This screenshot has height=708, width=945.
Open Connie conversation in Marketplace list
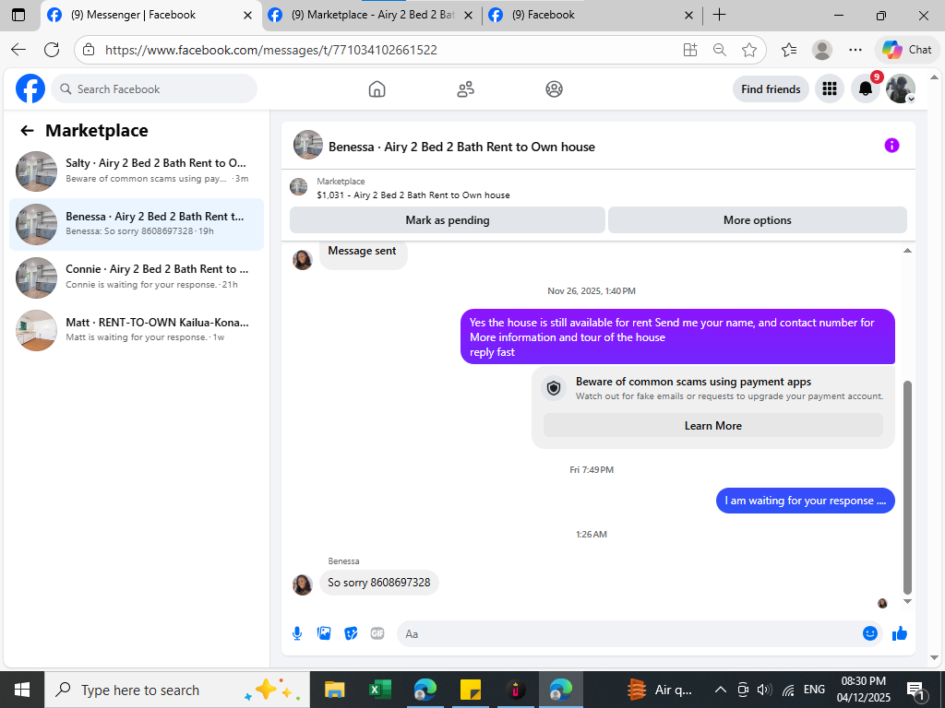(x=137, y=277)
